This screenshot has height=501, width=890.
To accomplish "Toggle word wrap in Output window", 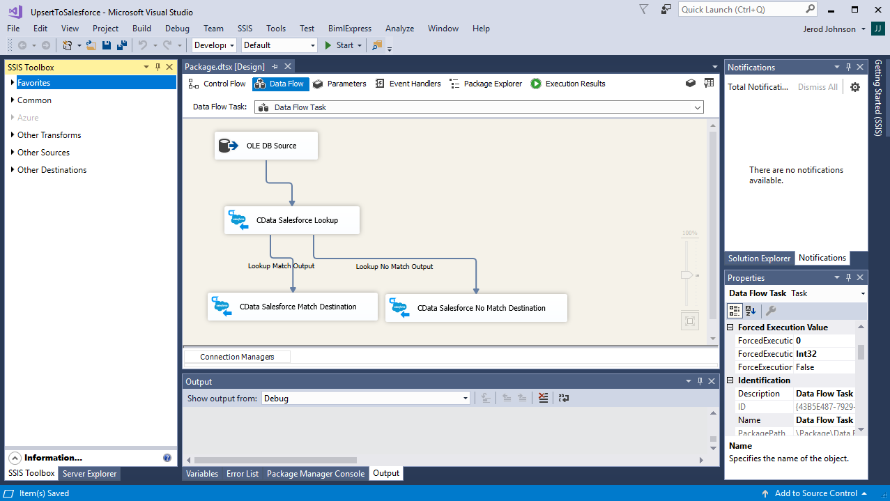I will 564,399.
